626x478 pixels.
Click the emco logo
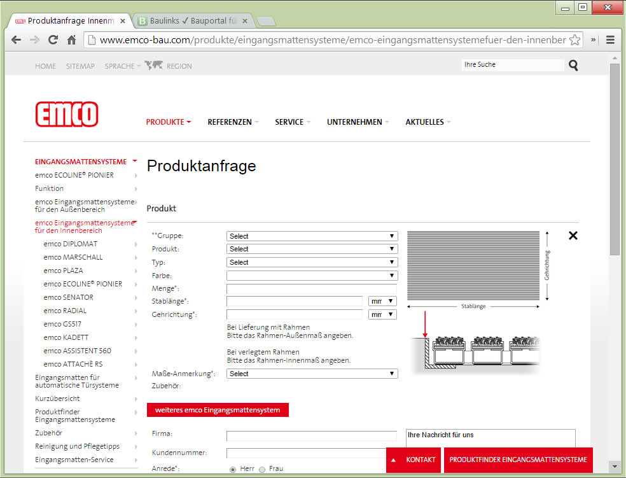point(67,114)
